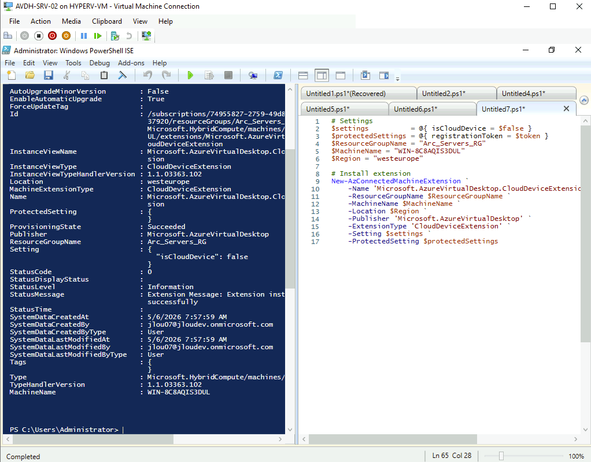Click the console pane horizontal scrollbar
This screenshot has width=591, height=462.
pos(145,439)
